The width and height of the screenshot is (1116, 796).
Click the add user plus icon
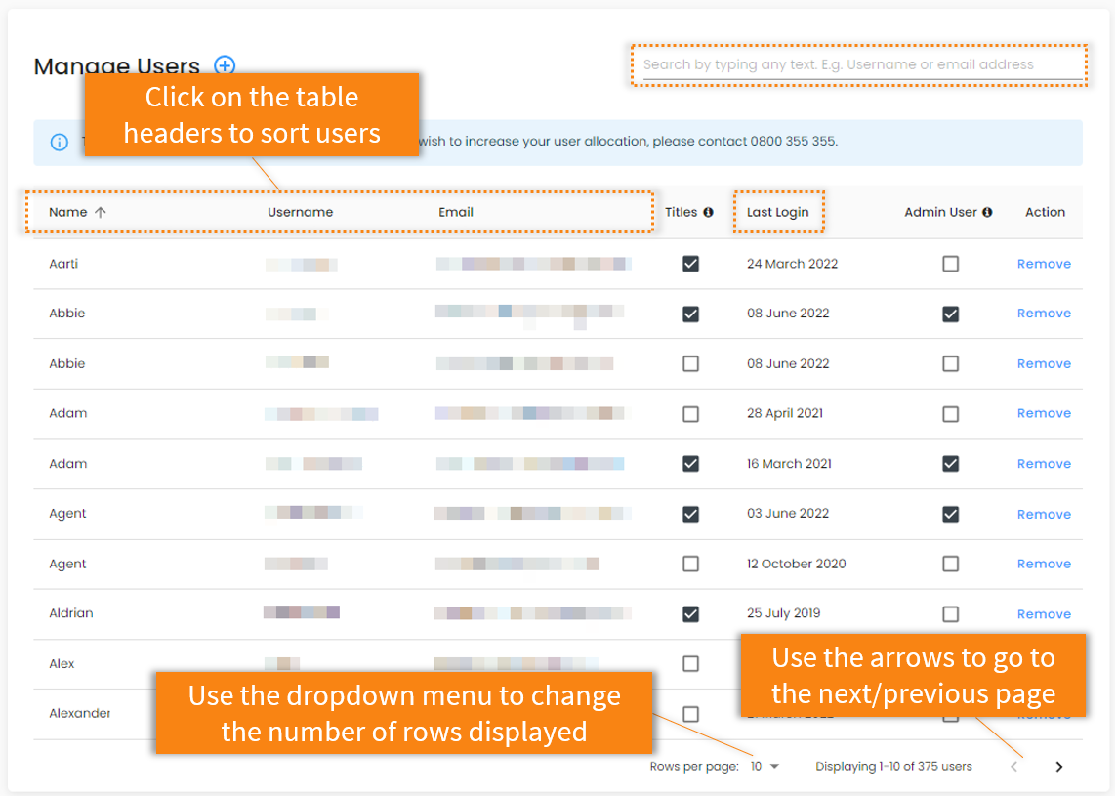[x=225, y=65]
